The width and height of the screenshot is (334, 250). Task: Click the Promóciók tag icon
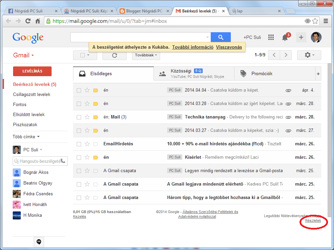[x=243, y=73]
